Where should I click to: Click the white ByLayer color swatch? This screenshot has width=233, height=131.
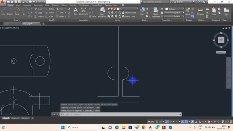(167, 9)
